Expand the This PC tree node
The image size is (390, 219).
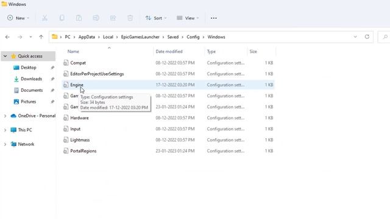pyautogui.click(x=5, y=130)
